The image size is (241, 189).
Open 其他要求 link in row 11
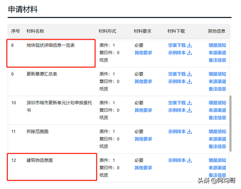143,139
